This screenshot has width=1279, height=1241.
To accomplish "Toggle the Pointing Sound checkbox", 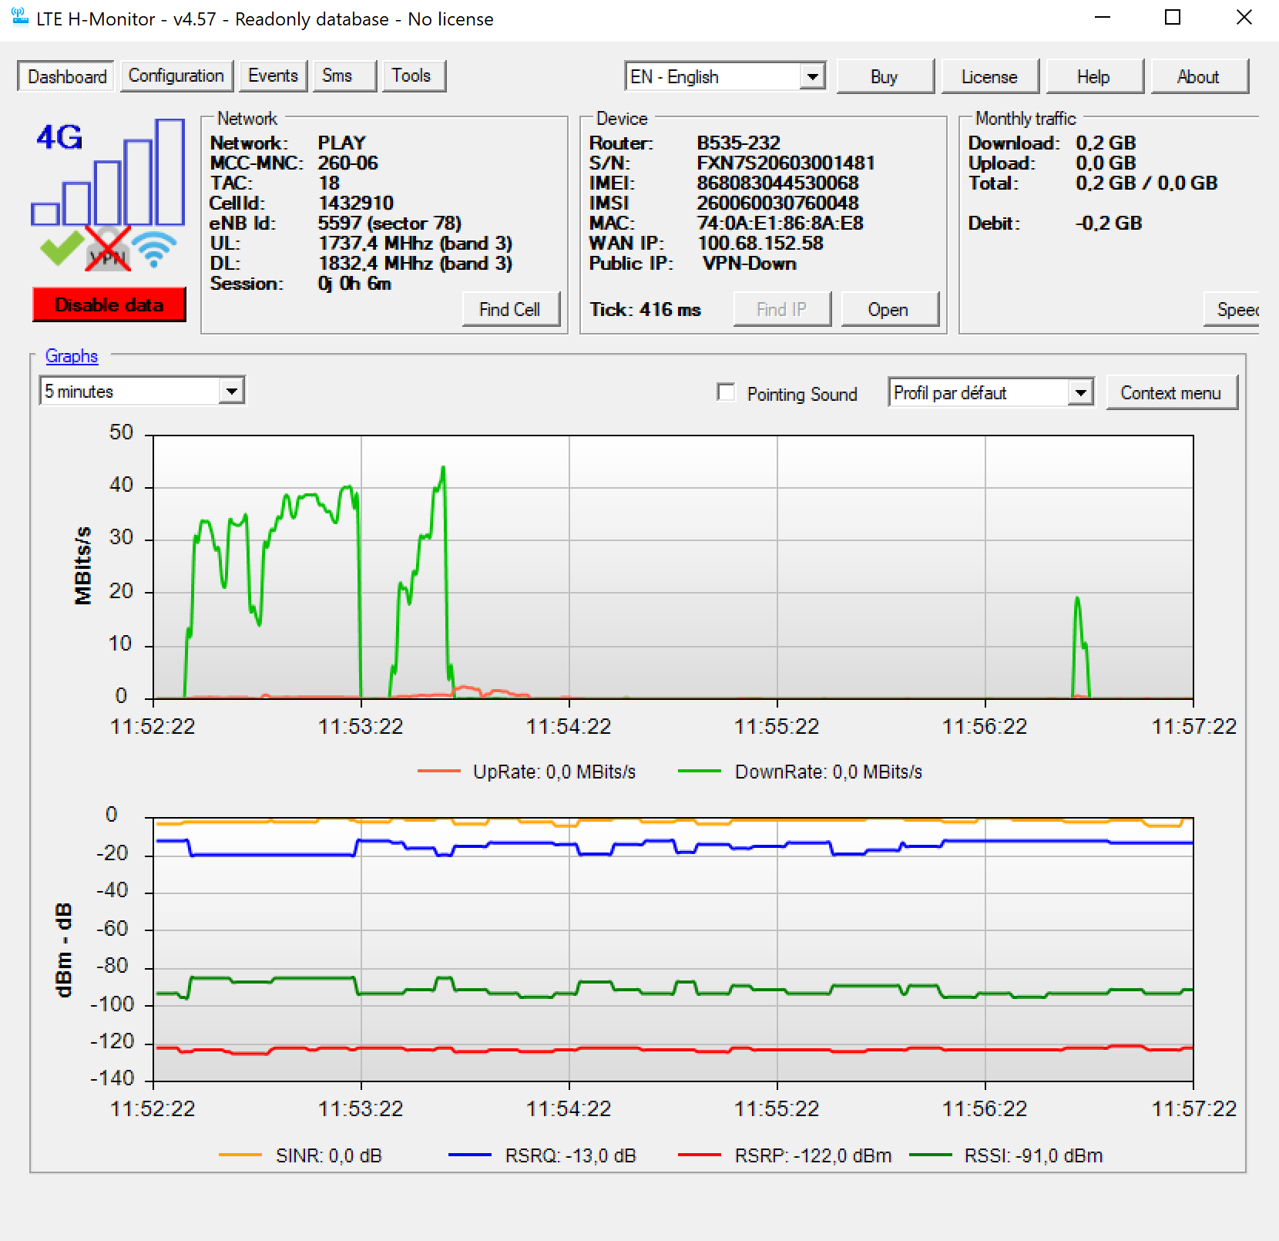I will (726, 392).
